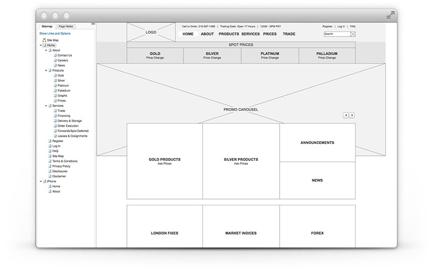
Task: Collapse the About tree node
Action: click(x=46, y=51)
